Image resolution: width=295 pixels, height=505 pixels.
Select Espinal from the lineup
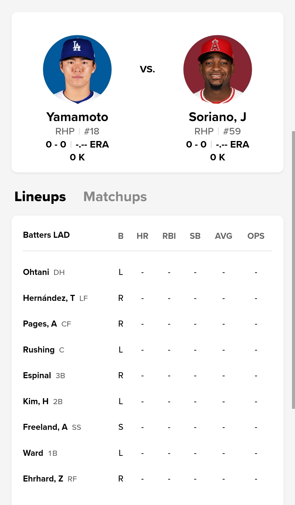point(37,375)
